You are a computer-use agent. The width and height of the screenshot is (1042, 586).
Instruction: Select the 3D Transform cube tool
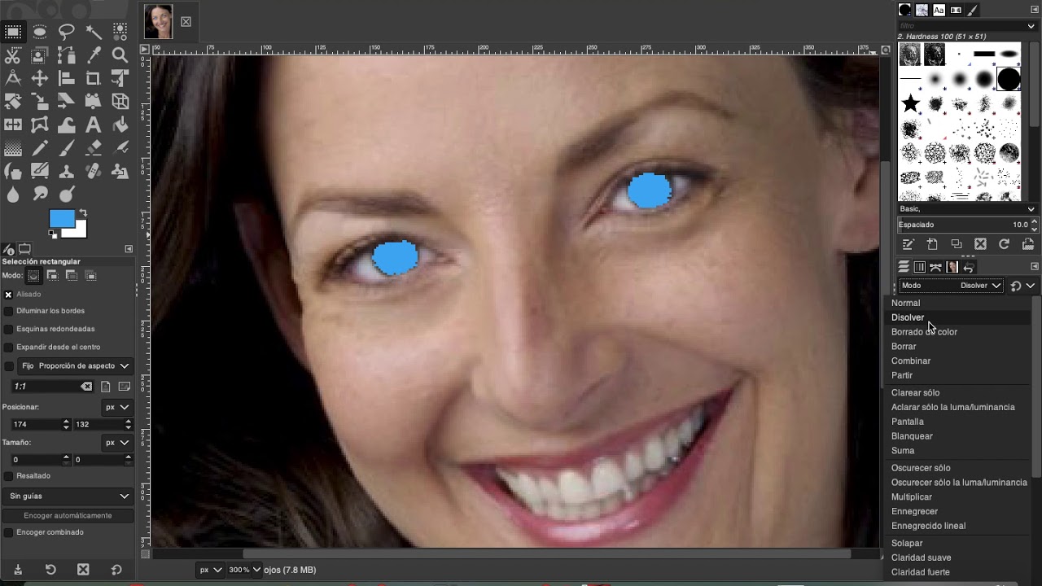[x=120, y=102]
